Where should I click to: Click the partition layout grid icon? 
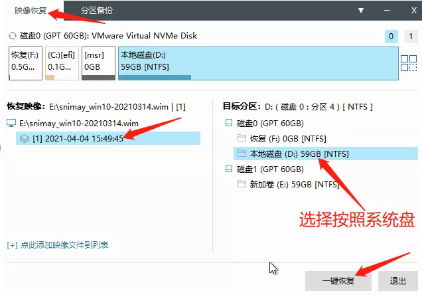pos(409,63)
